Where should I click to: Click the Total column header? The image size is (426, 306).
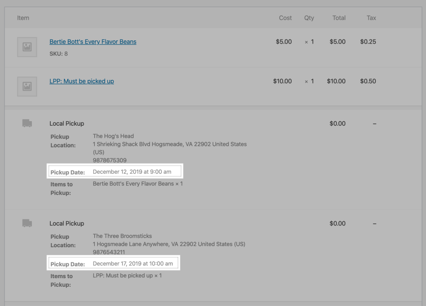tap(339, 18)
